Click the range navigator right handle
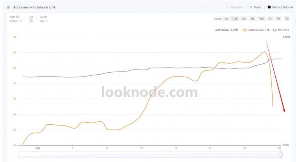296x162 pixels. click(281, 155)
